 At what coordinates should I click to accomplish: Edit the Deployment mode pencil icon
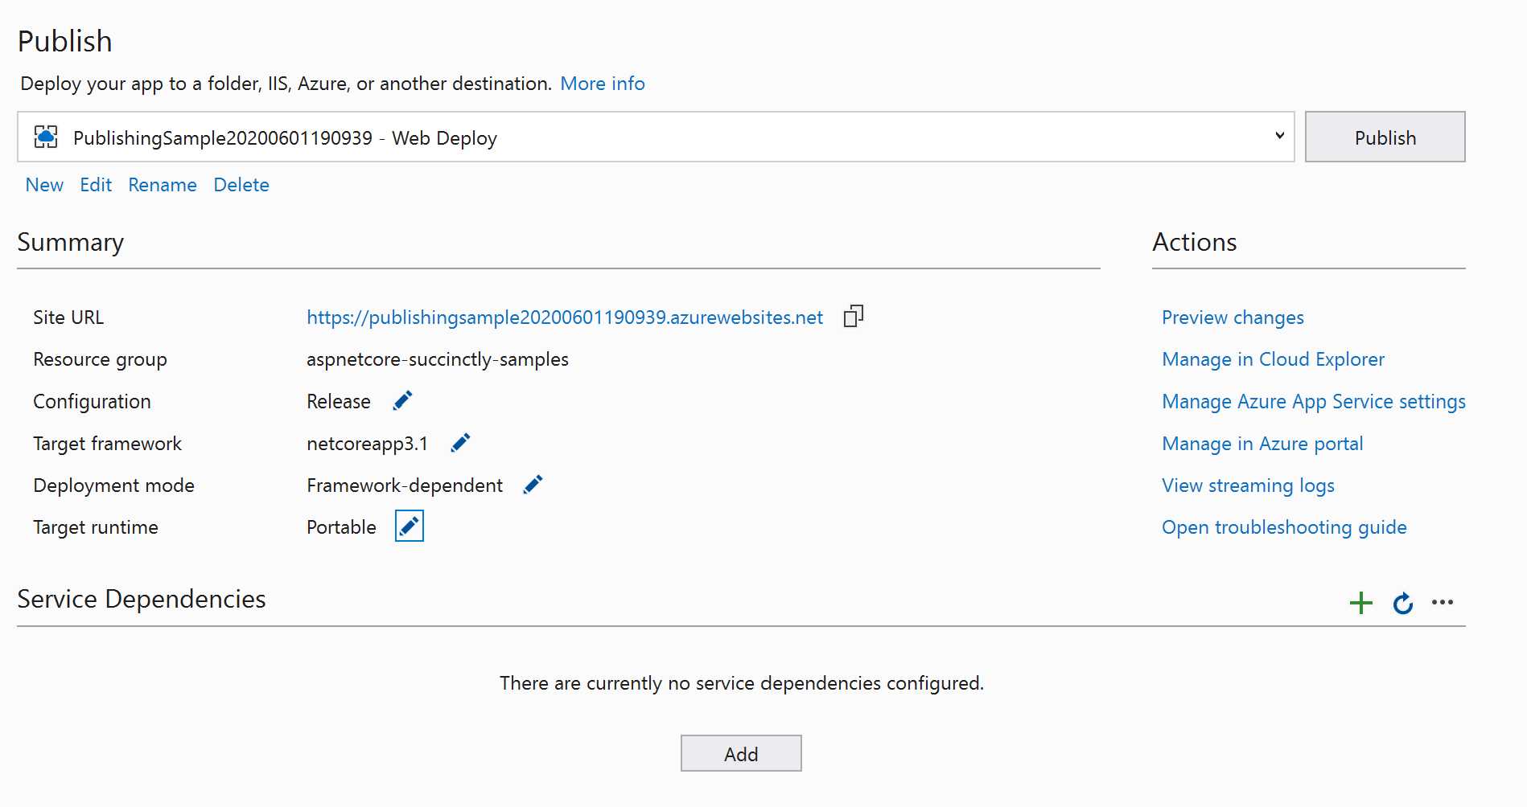pos(531,484)
